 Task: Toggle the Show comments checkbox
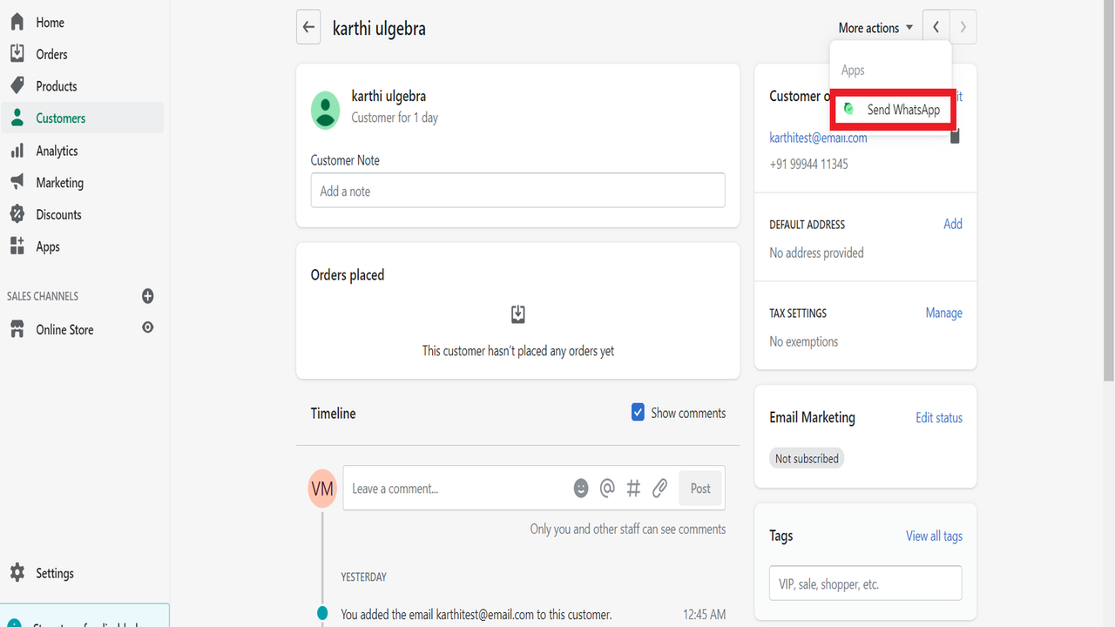(638, 413)
